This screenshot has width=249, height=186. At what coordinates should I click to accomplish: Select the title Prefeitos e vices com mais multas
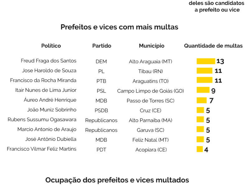119,27
